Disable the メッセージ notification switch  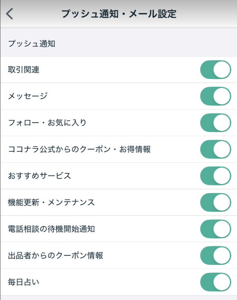(x=215, y=96)
